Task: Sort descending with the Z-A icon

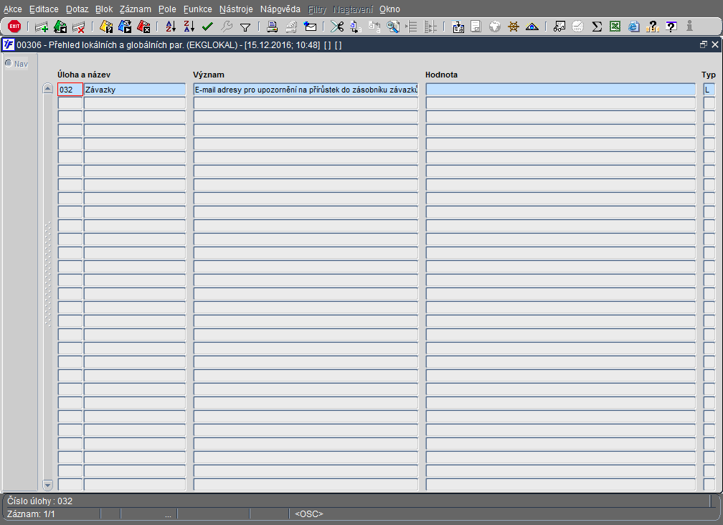Action: pyautogui.click(x=189, y=27)
